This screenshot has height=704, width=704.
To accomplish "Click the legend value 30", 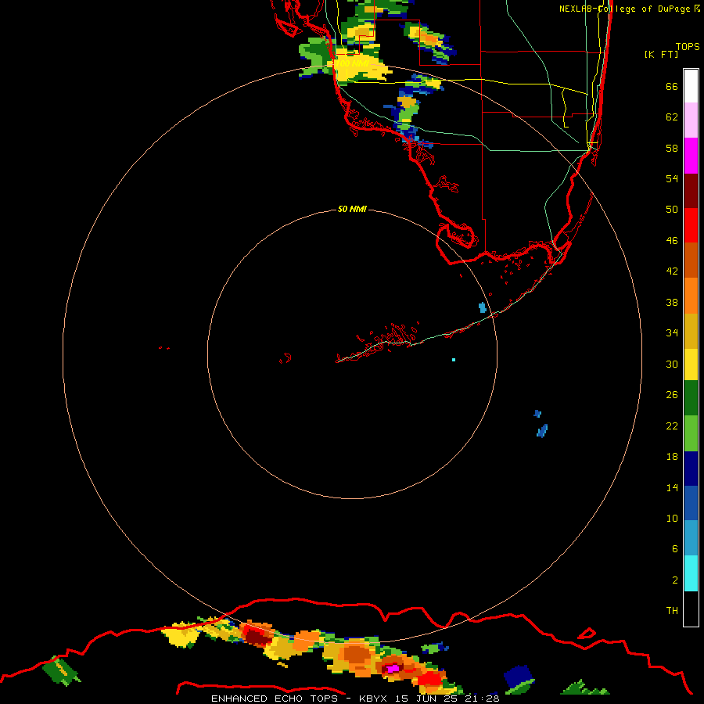I will [x=672, y=364].
